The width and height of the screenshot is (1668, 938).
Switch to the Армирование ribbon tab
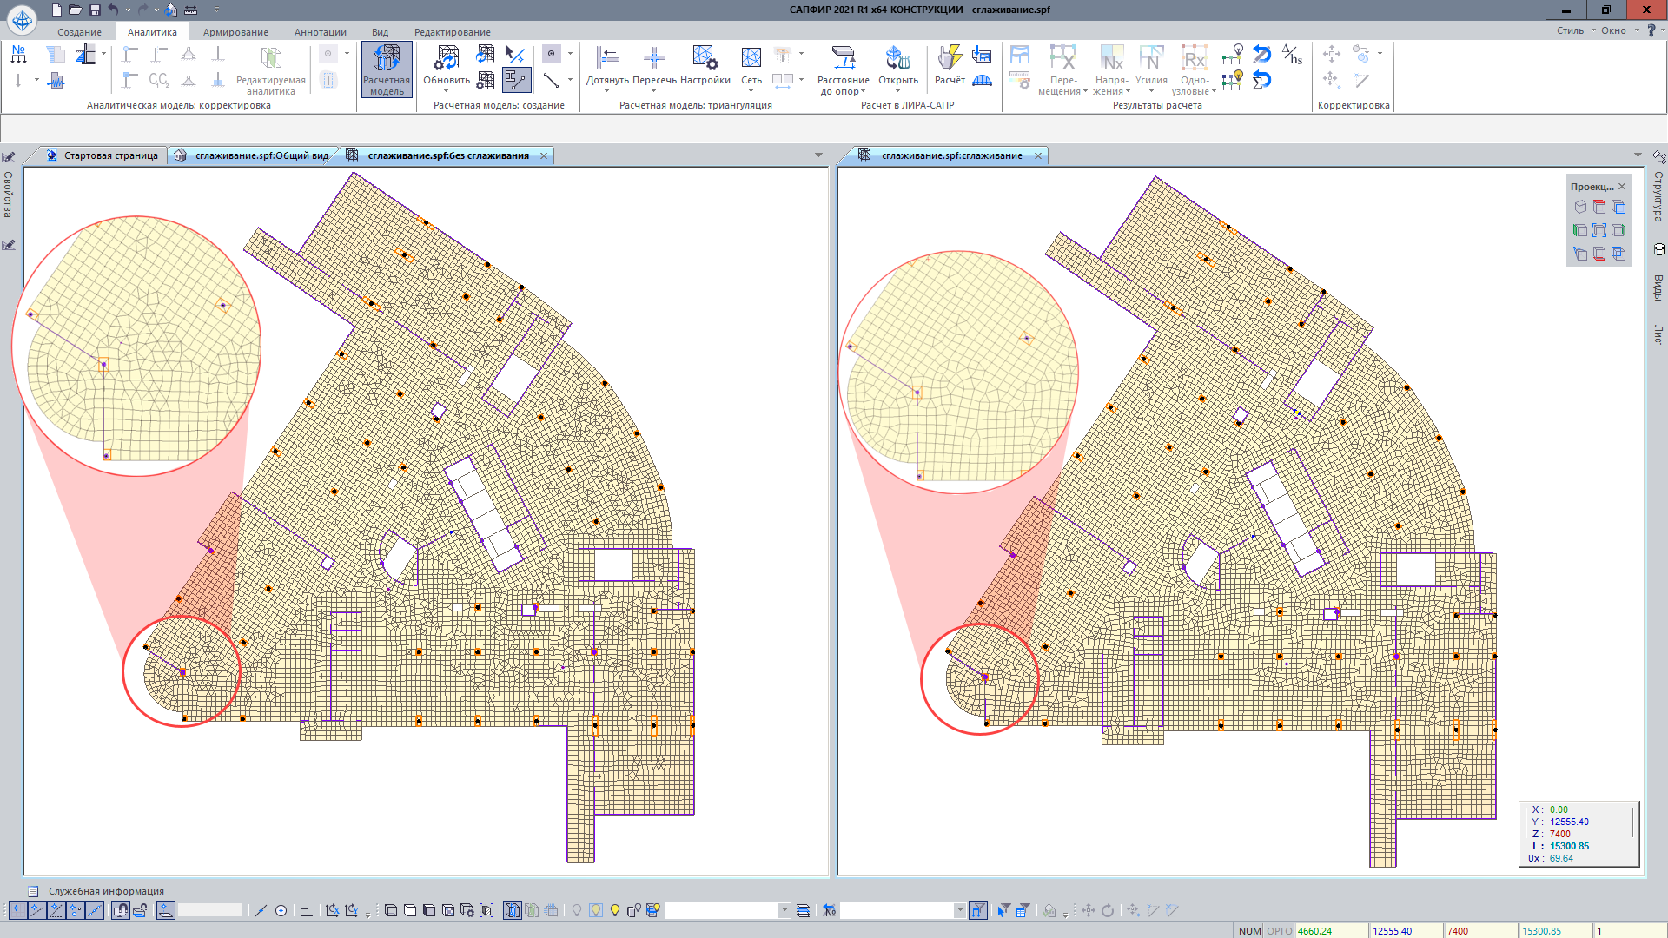[235, 32]
